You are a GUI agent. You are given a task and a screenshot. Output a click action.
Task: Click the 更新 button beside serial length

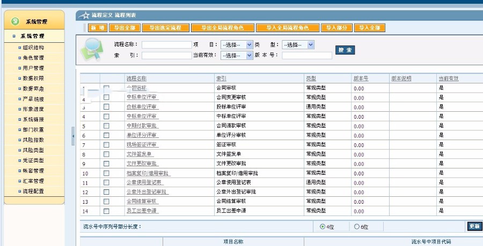coord(475,226)
